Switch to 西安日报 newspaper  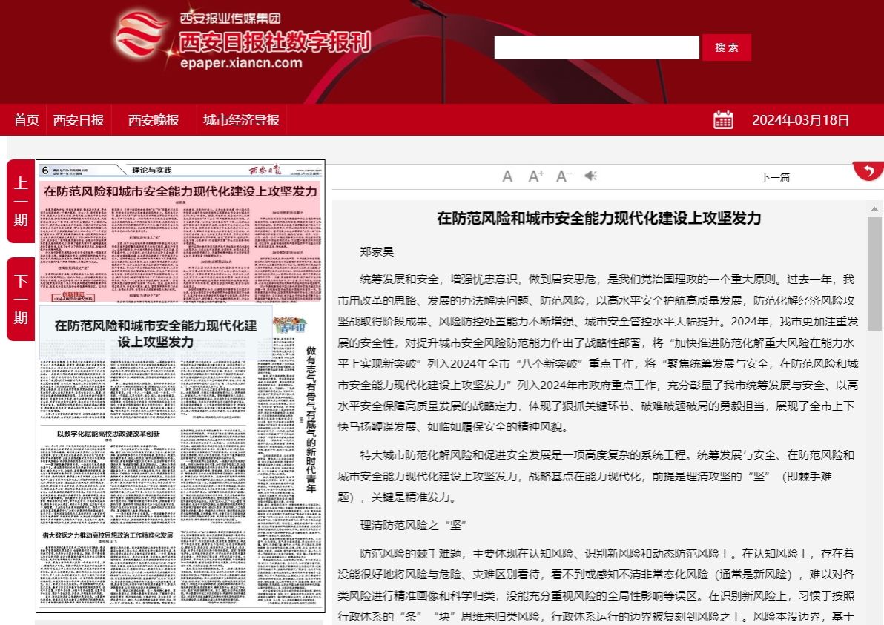79,120
